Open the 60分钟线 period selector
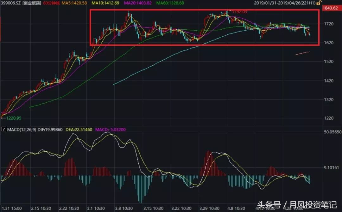 tap(51, 3)
